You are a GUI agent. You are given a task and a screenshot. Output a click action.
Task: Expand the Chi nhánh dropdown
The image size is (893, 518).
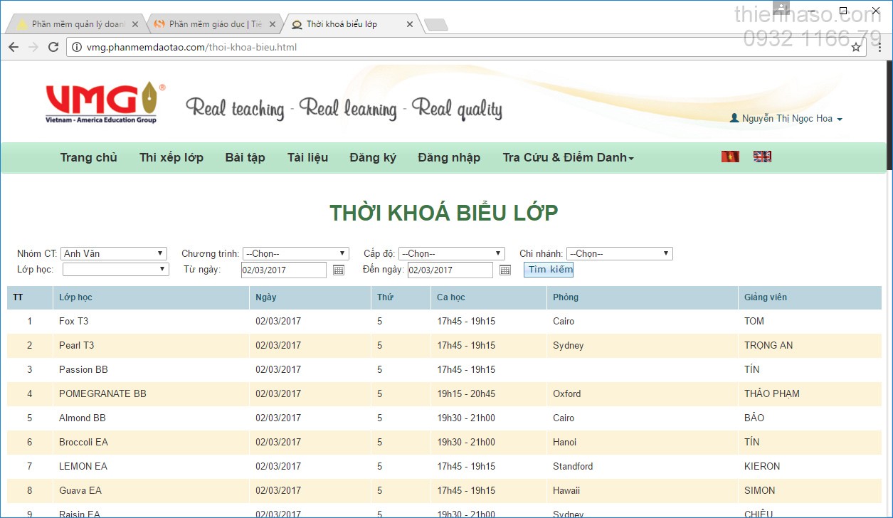[x=619, y=253]
